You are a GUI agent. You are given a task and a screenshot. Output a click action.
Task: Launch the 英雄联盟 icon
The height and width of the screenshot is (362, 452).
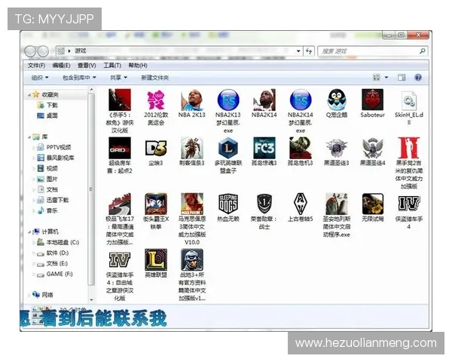(156, 259)
